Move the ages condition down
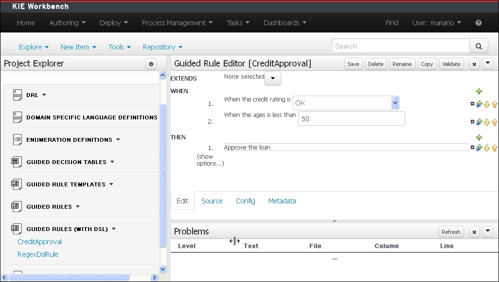The width and height of the screenshot is (499, 282). pos(487,122)
